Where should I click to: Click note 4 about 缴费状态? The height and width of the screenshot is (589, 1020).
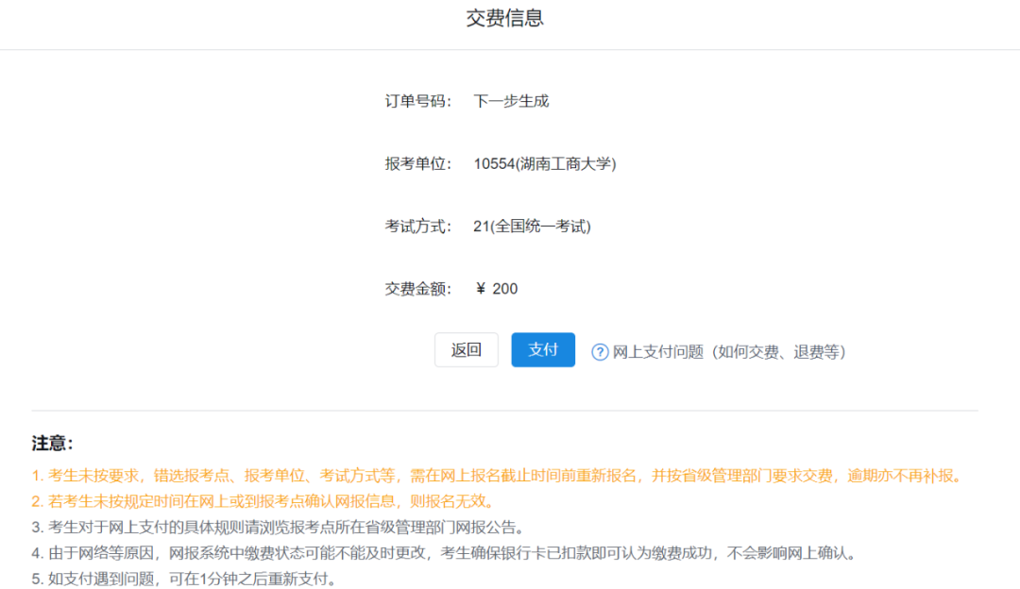point(444,553)
